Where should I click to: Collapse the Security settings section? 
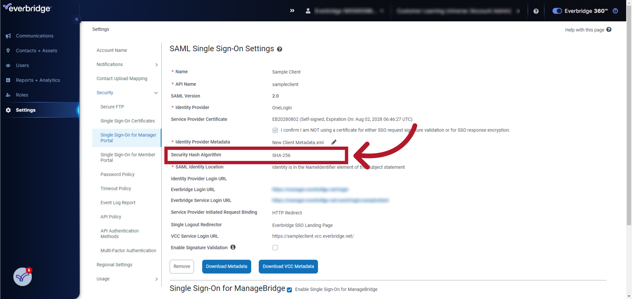tap(155, 93)
